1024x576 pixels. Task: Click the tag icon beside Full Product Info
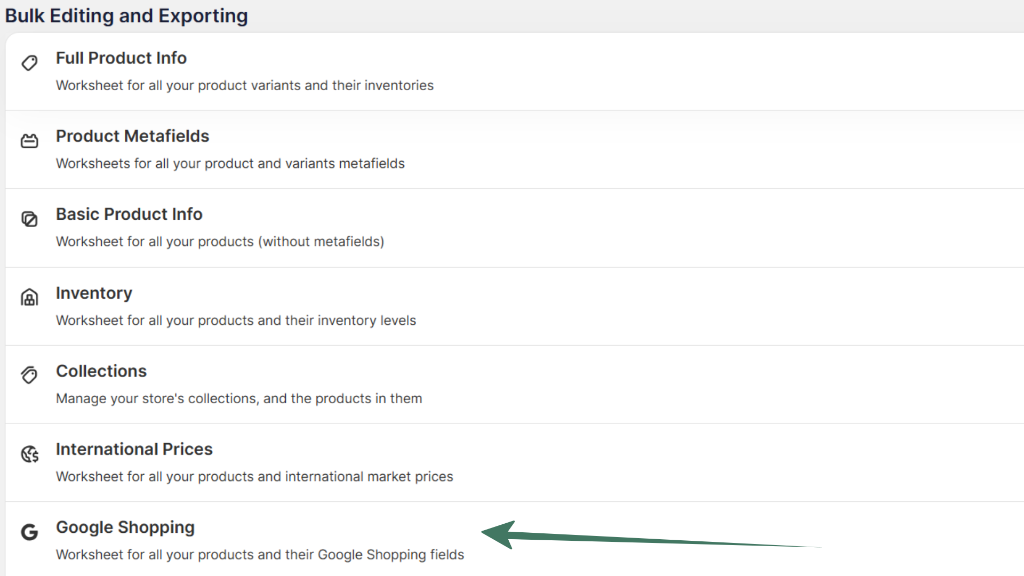(29, 63)
